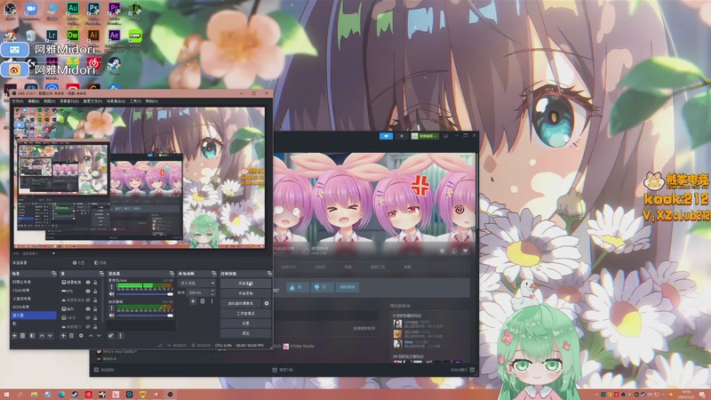This screenshot has width=711, height=400.
Task: Toggle visibility of first source in list
Action: click(88, 282)
